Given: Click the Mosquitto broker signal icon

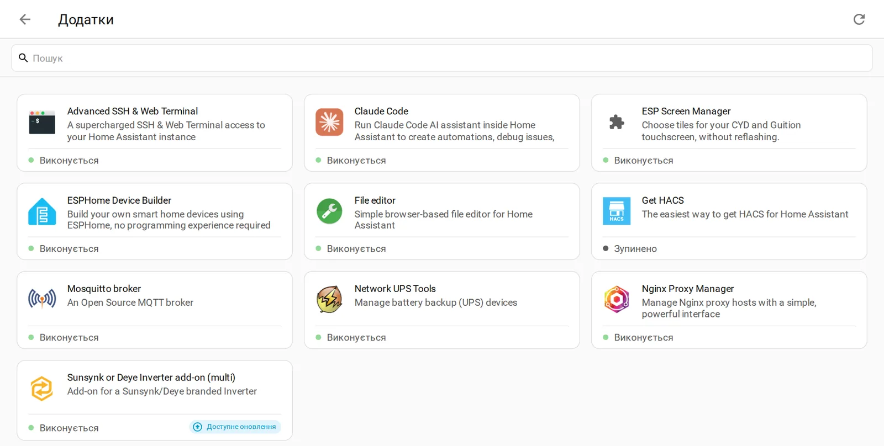Looking at the screenshot, I should (42, 299).
